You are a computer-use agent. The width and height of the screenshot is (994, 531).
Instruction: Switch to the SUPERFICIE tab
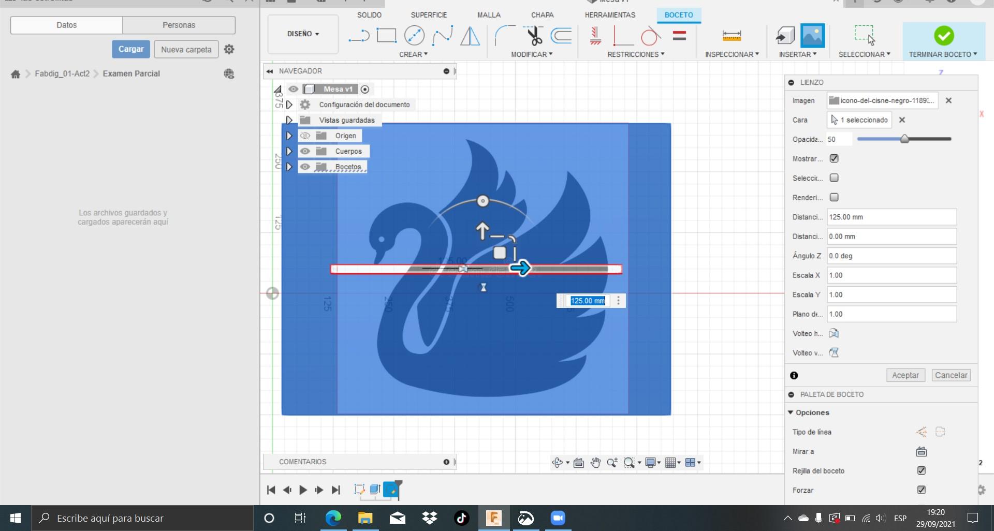(429, 15)
